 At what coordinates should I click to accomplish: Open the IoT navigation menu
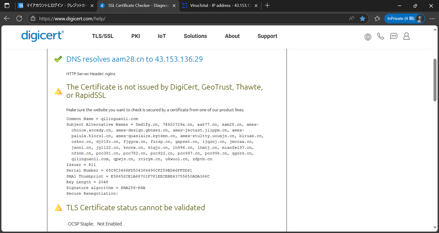point(162,36)
